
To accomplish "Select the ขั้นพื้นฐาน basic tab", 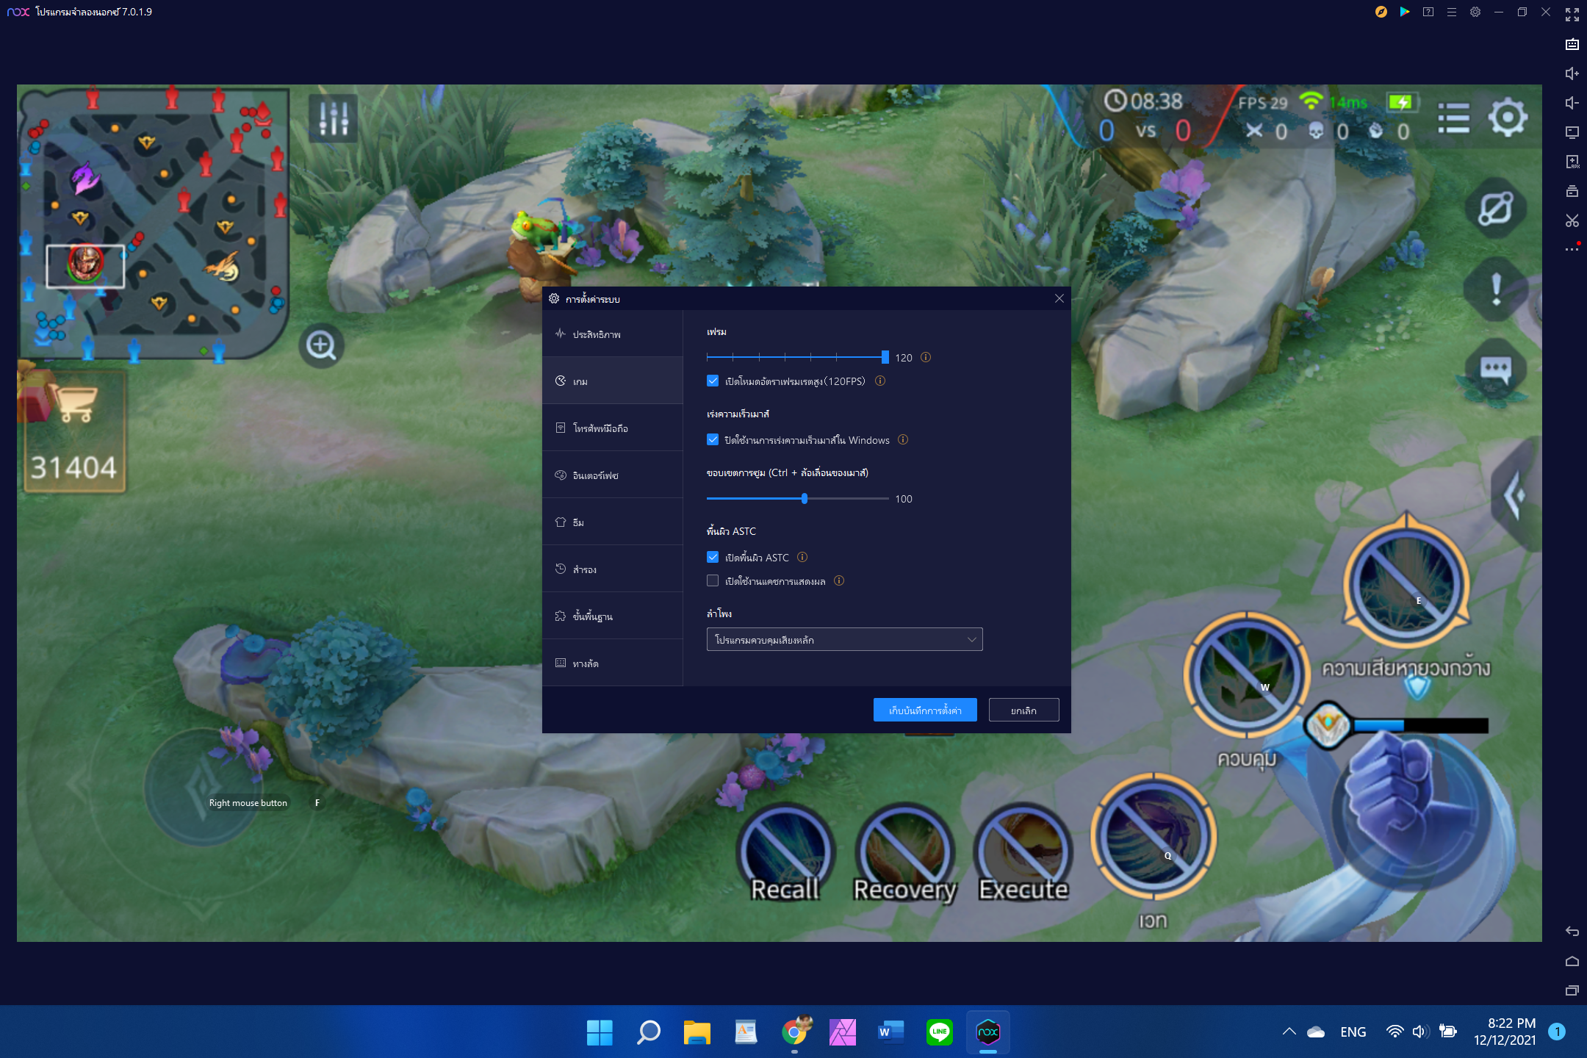I will pyautogui.click(x=613, y=616).
